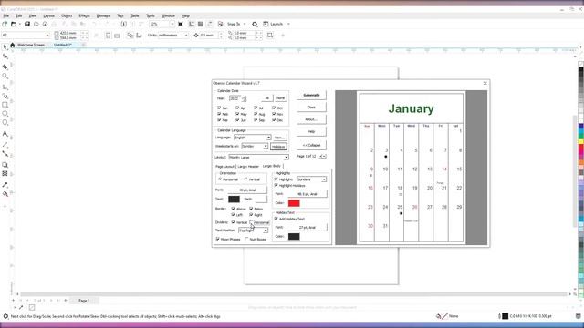584x328 pixels.
Task: Select portrait page orientation icon
Action: tap(108, 36)
